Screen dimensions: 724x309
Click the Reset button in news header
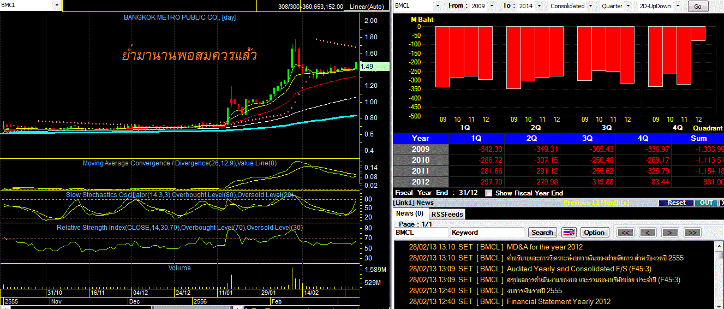(x=677, y=203)
